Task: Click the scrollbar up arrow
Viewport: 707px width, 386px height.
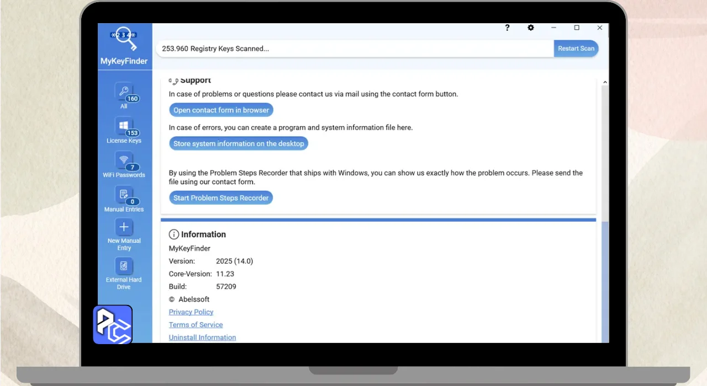Action: (x=605, y=82)
